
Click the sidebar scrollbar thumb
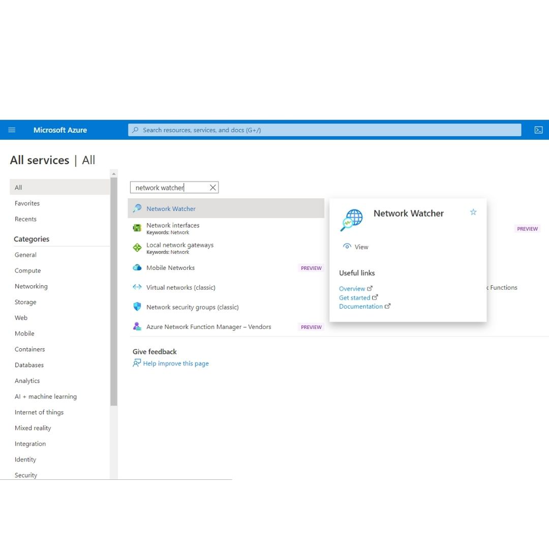point(113,291)
